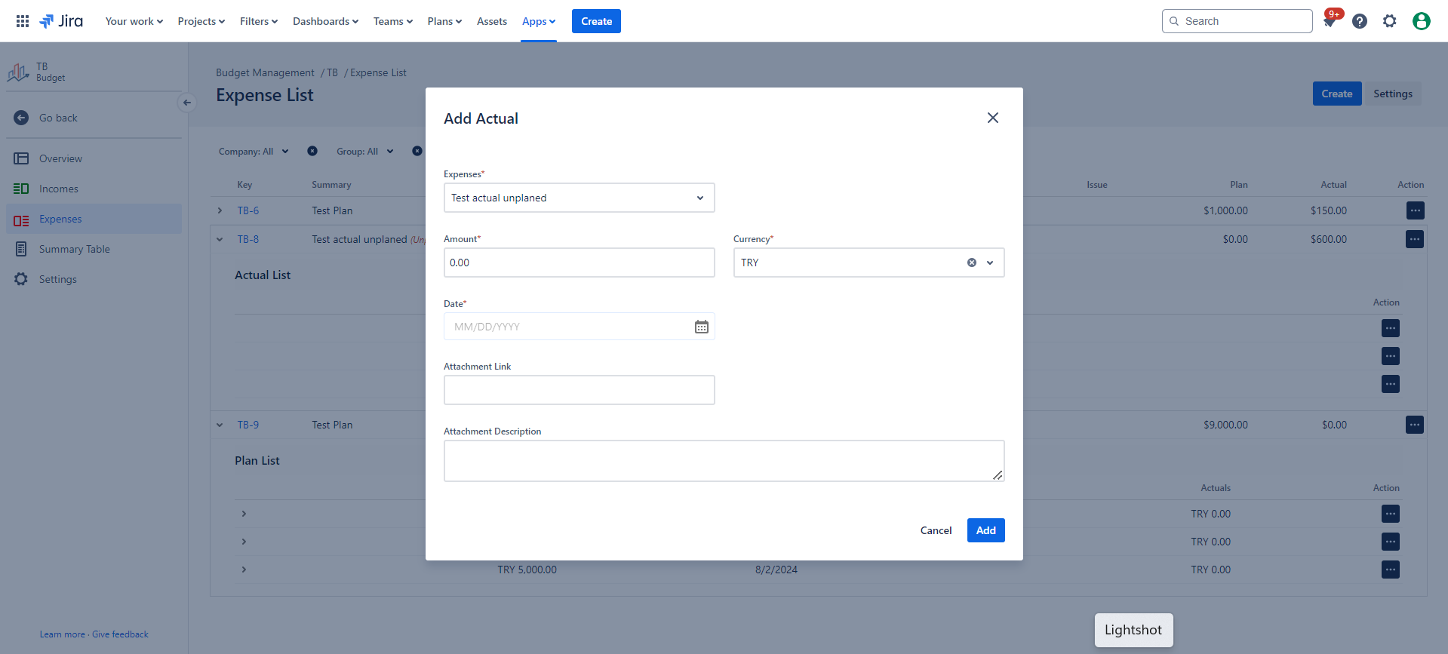Focus the Attachment Link field

click(579, 390)
